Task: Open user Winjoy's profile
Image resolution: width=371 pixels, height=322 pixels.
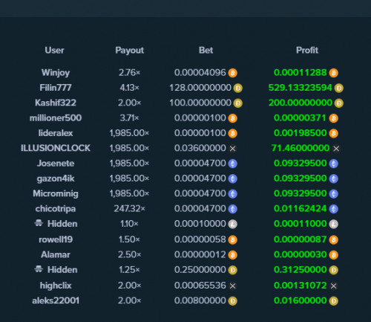Action: 56,73
